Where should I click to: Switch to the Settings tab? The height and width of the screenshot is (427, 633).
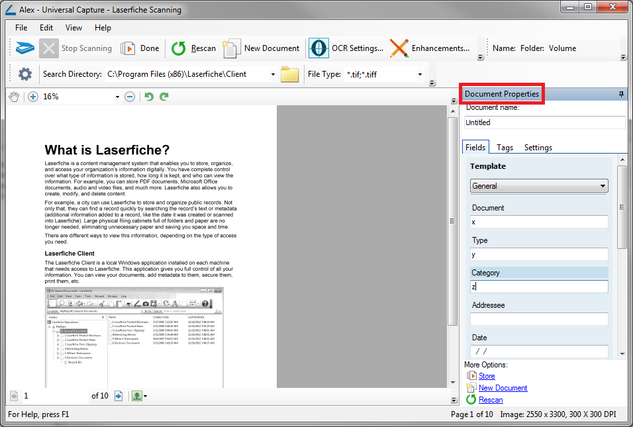(538, 148)
